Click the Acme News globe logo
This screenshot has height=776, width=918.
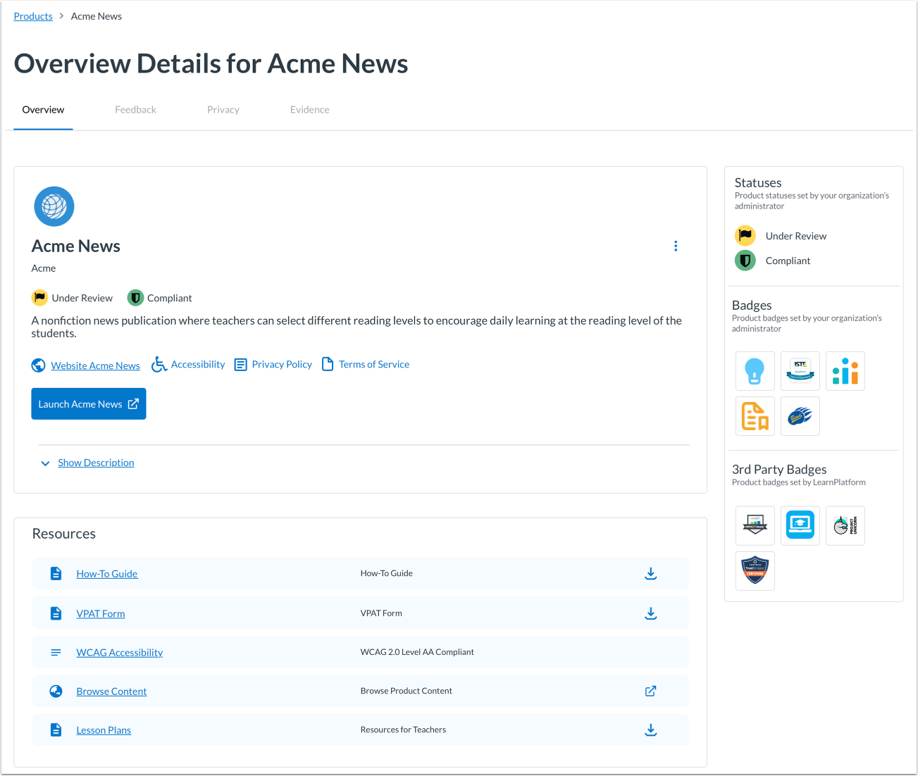click(54, 206)
